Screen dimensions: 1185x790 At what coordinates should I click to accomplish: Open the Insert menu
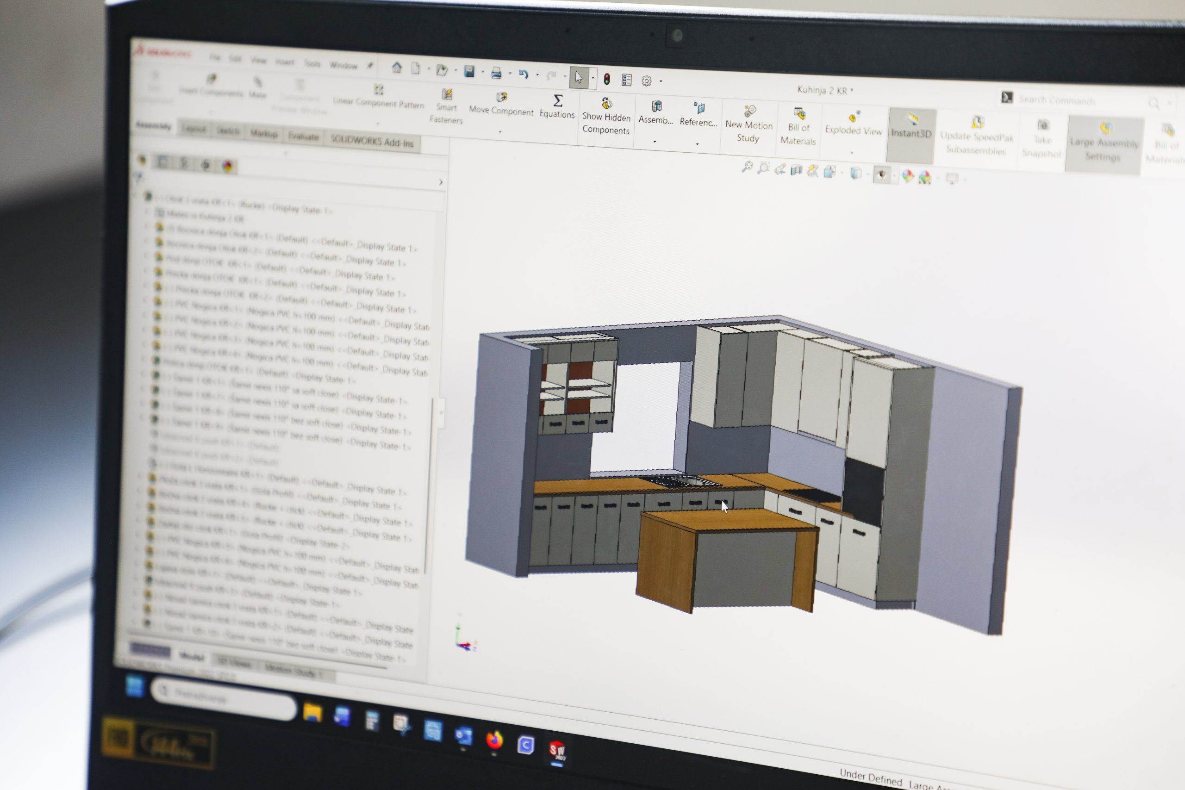click(x=285, y=62)
